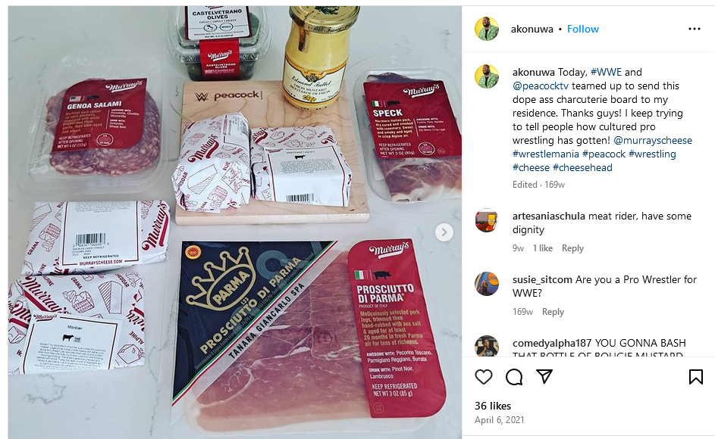Image resolution: width=715 pixels, height=439 pixels.
Task: View the 36 likes list
Action: pos(493,406)
